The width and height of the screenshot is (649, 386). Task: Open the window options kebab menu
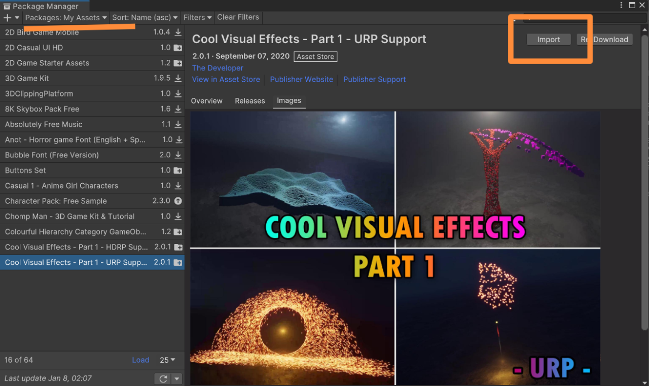(x=622, y=5)
